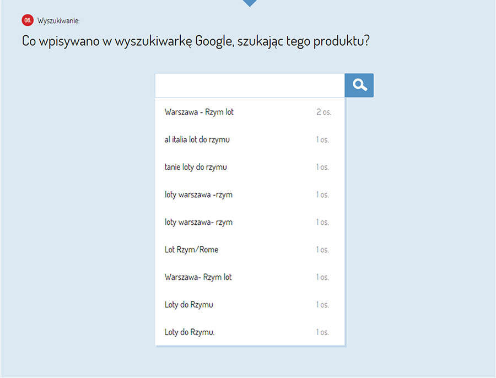Click the "Wyszukiwanie:" label

tap(58, 21)
